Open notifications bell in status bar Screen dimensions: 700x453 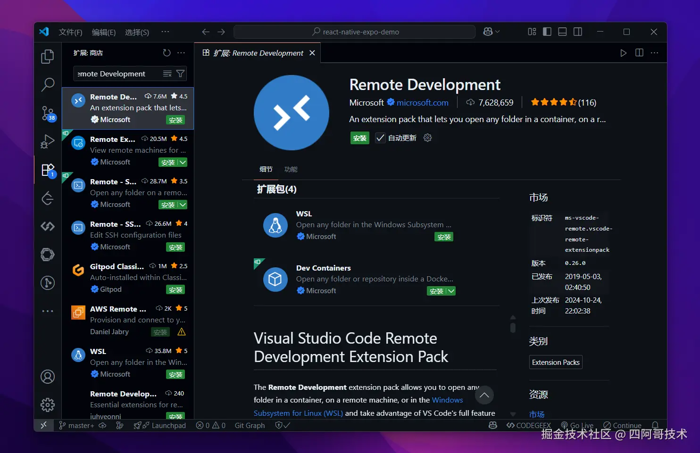[x=655, y=425]
